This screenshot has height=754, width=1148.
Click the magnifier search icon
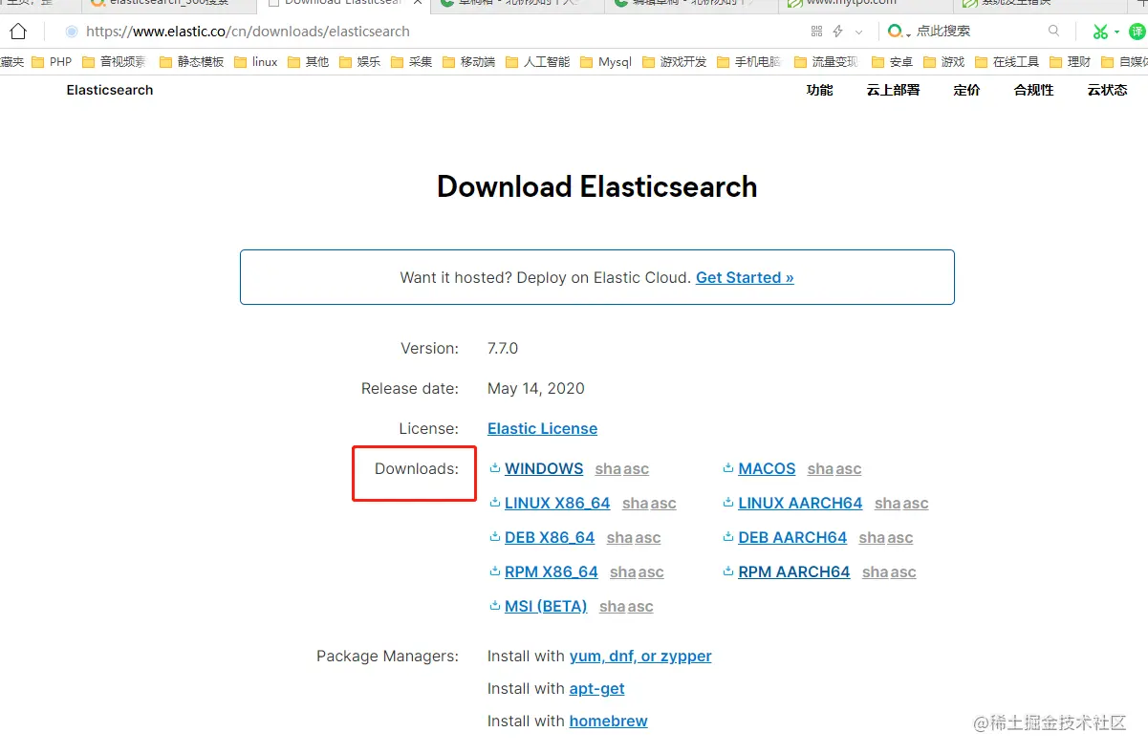[x=1053, y=32]
